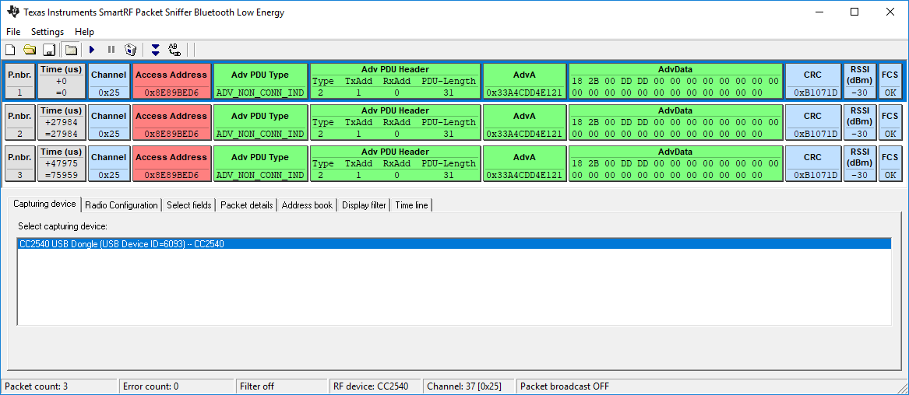Viewport: 909px width, 395px height.
Task: Click the P.nbr. cell of packet 1
Action: (19, 82)
